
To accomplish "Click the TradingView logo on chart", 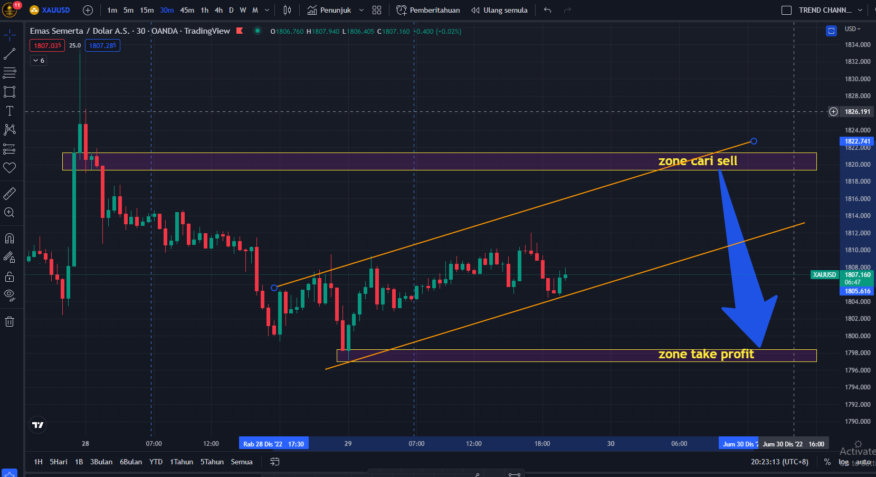I will pyautogui.click(x=38, y=425).
